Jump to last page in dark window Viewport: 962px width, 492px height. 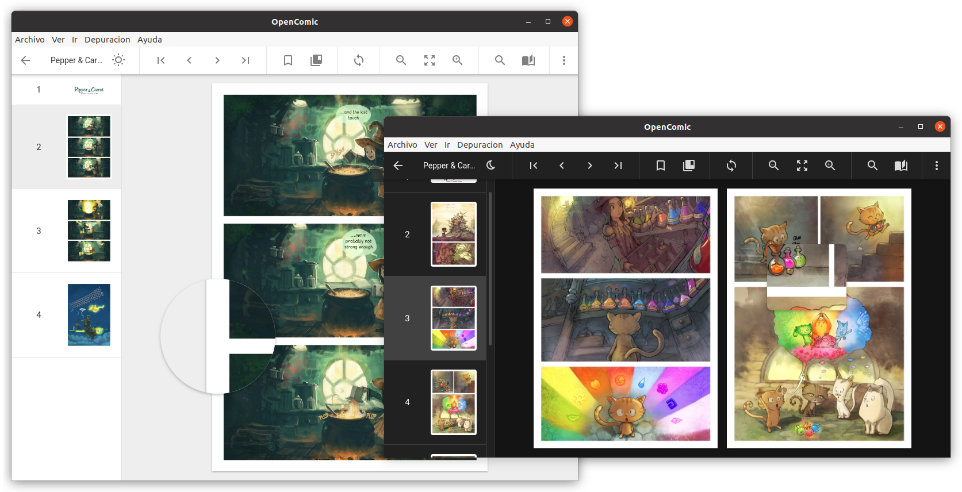click(x=618, y=166)
